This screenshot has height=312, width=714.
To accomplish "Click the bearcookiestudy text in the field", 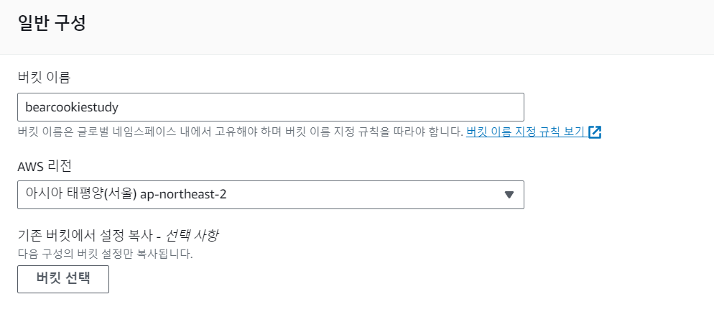I will [x=71, y=106].
